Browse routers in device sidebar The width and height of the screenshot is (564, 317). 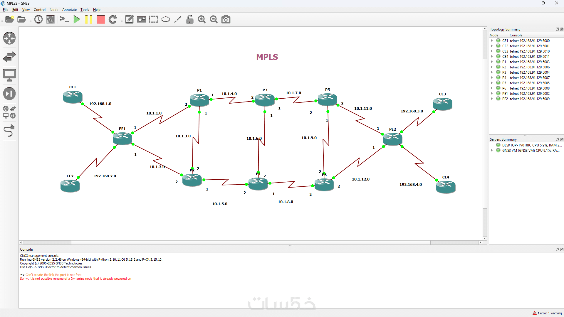pyautogui.click(x=9, y=38)
